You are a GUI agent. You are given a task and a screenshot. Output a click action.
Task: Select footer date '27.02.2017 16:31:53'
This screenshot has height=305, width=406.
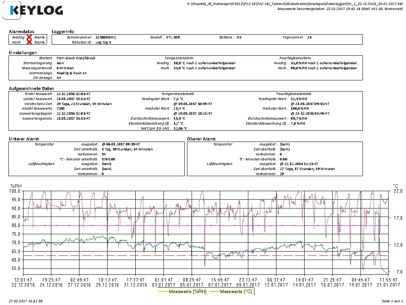[25, 301]
